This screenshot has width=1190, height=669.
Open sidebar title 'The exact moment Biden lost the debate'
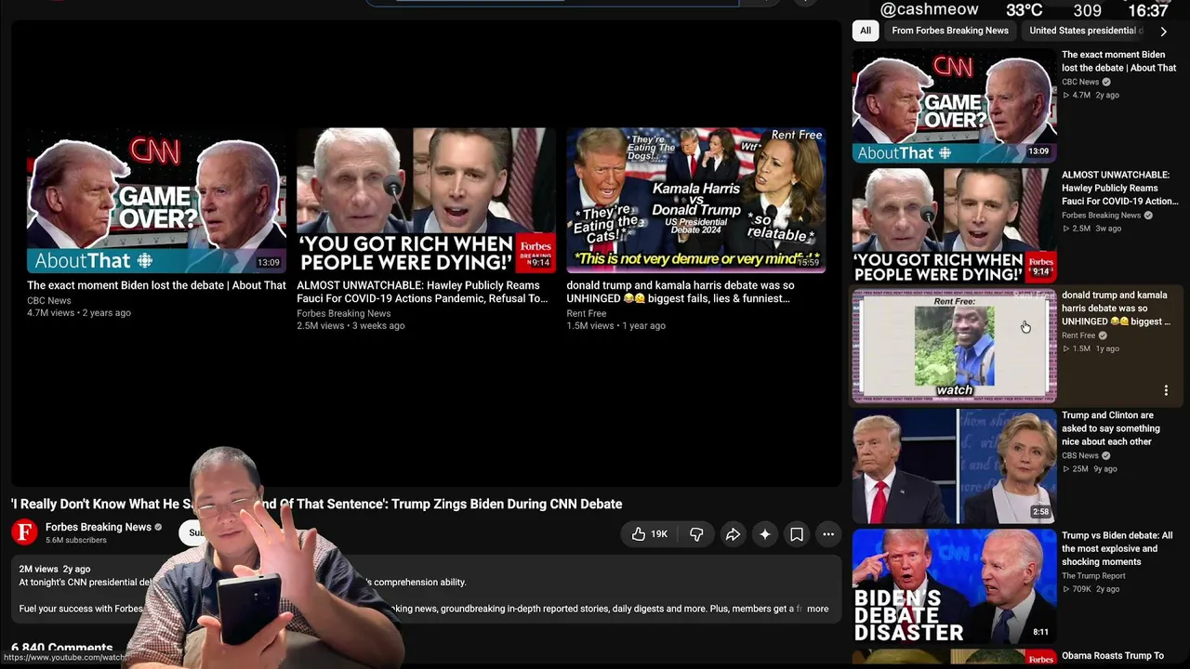point(1119,61)
